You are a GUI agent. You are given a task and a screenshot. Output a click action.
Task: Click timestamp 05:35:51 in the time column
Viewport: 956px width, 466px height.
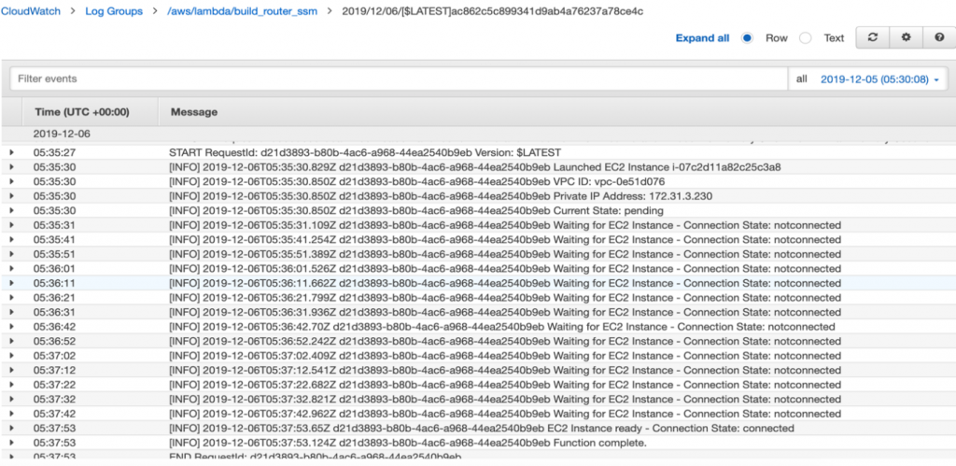[x=54, y=254]
